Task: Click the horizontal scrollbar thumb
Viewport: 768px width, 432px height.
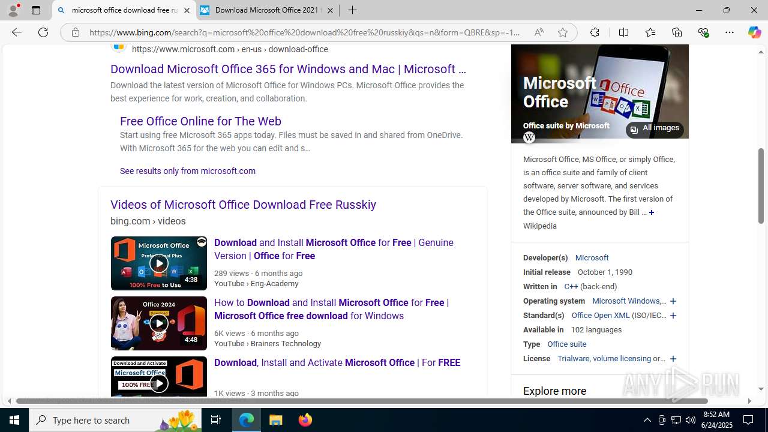Action: click(x=362, y=401)
